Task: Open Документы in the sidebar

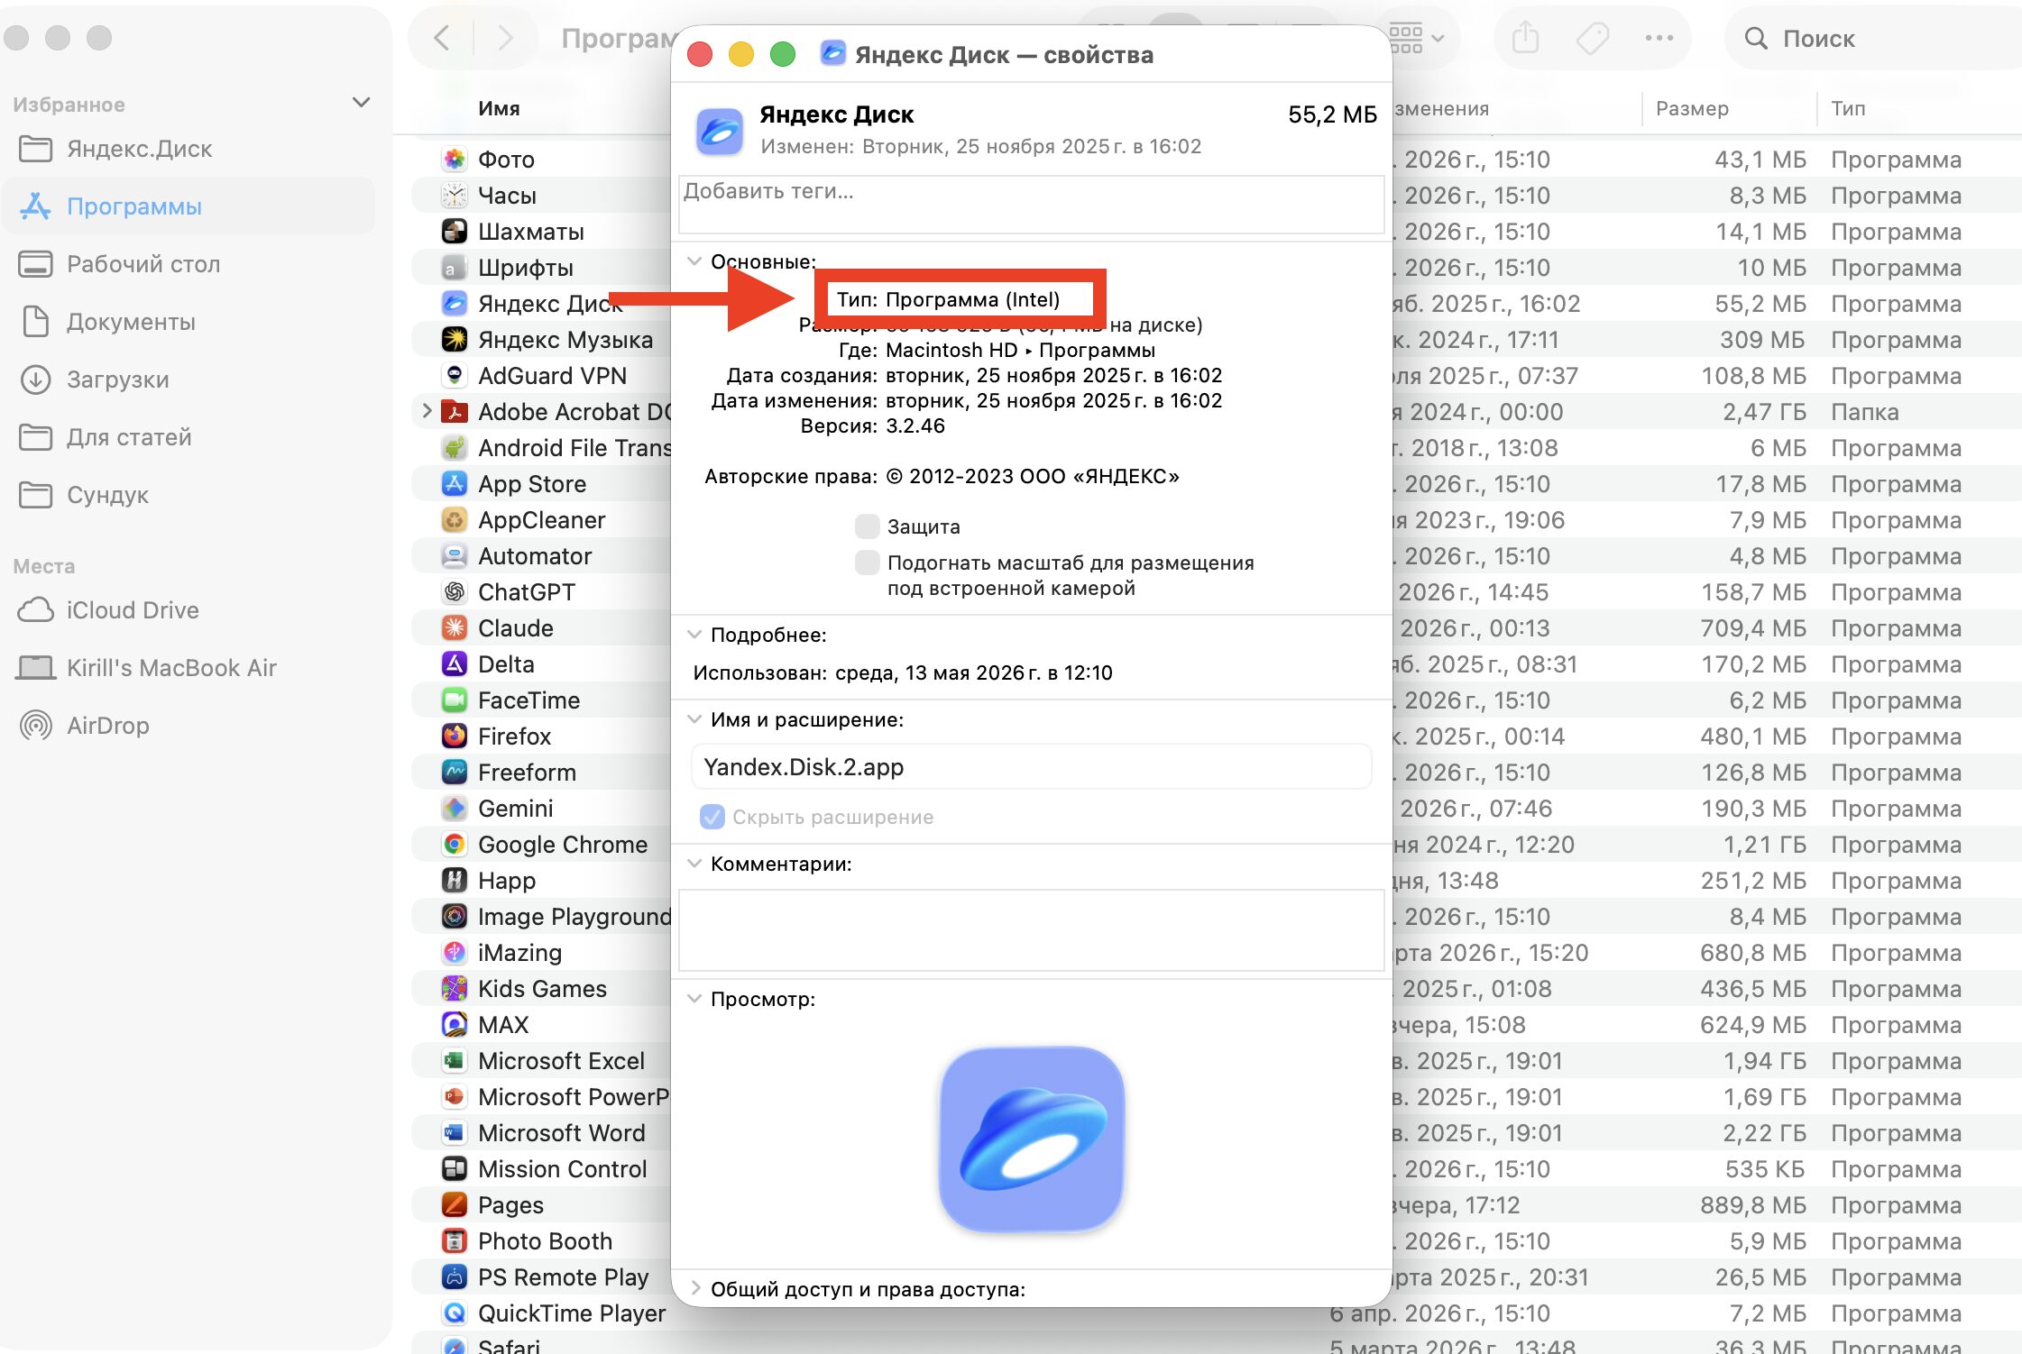Action: tap(188, 322)
